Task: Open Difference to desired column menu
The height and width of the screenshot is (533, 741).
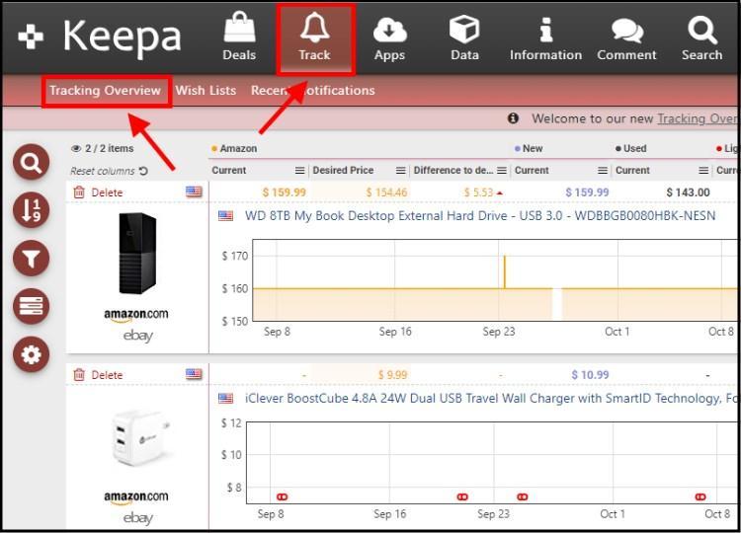Action: [502, 171]
